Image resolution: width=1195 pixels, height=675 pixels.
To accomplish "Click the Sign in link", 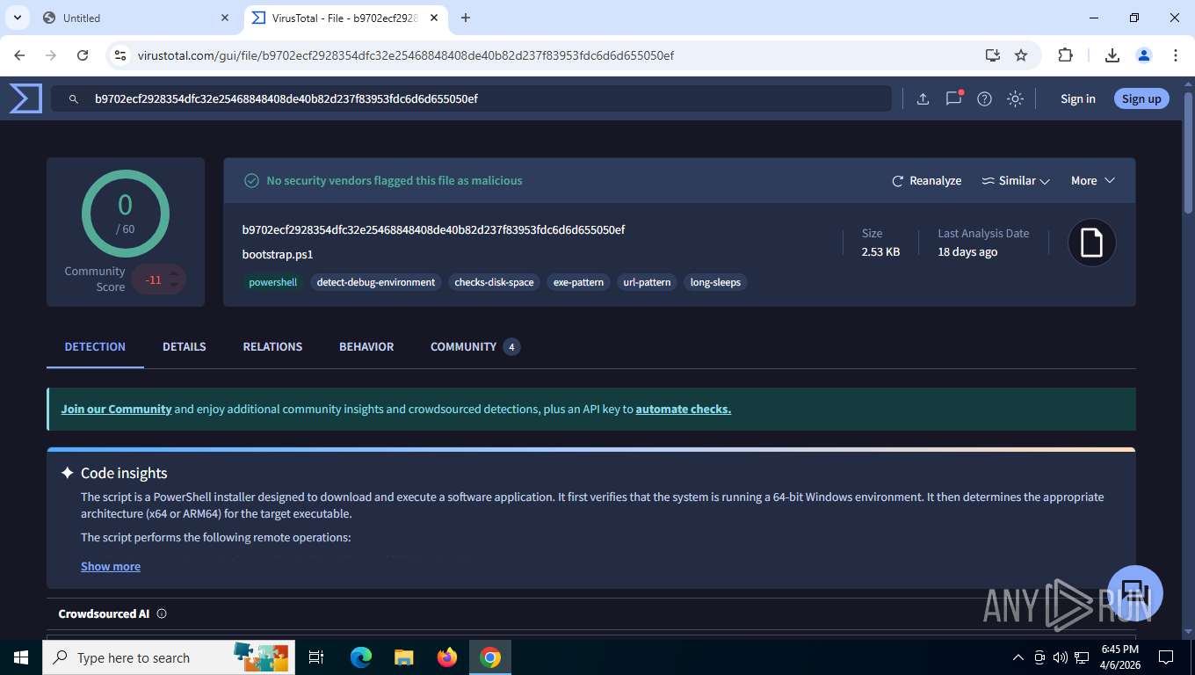I will 1078,98.
